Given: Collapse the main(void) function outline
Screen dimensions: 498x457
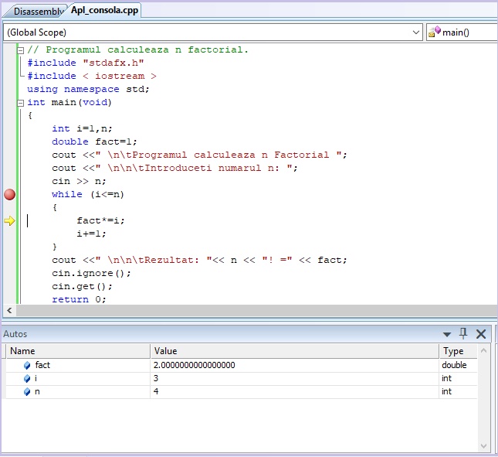Looking at the screenshot, I should pos(20,102).
